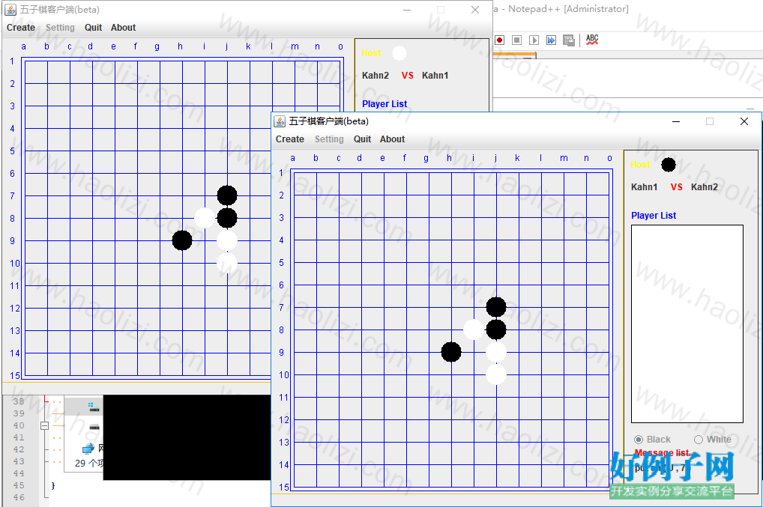
Task: Click white stone at i8 in back board
Action: (x=205, y=218)
